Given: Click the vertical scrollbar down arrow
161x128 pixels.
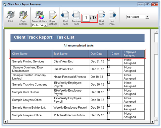Looking at the screenshot, I should pyautogui.click(x=156, y=119).
